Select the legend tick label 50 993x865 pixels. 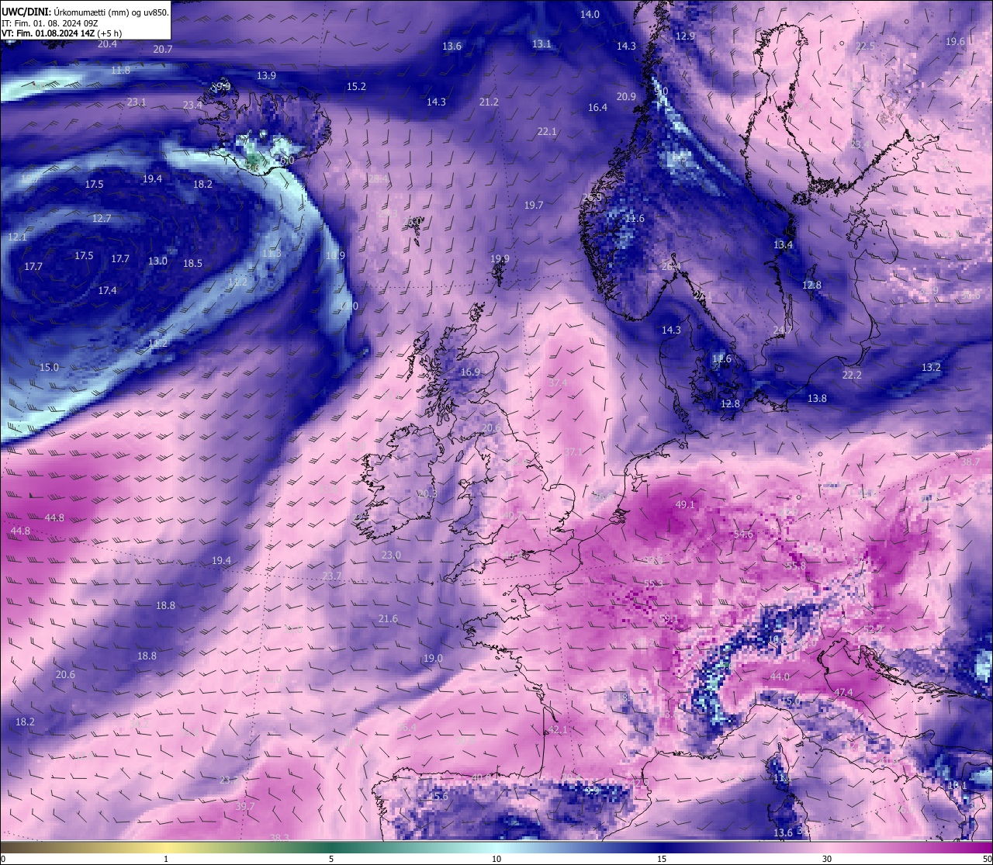coord(987,859)
